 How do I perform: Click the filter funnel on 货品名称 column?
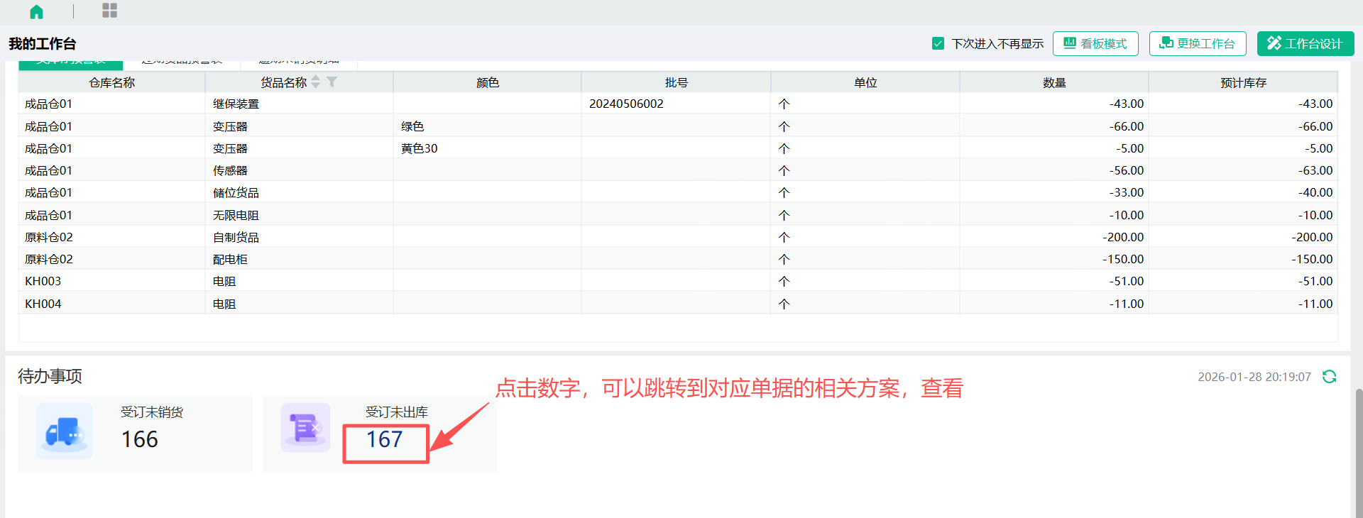point(332,82)
